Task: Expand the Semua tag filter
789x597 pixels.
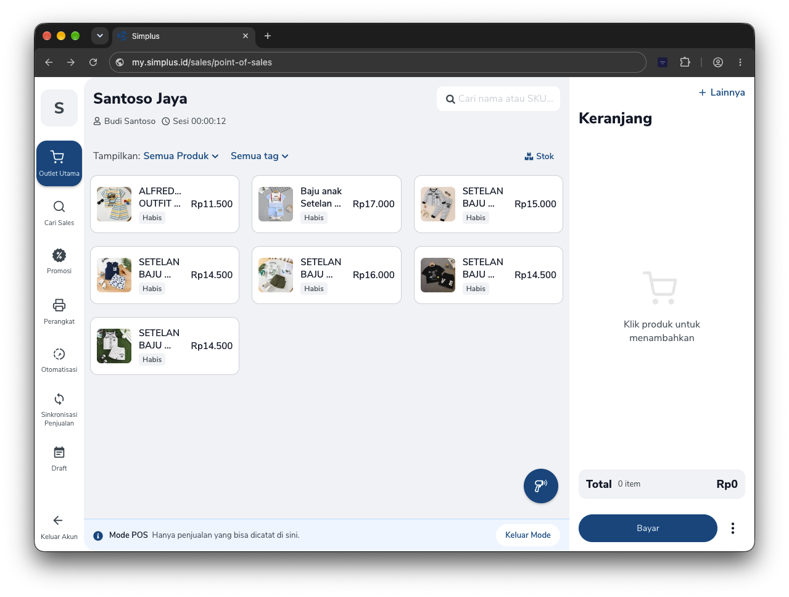Action: [x=260, y=156]
